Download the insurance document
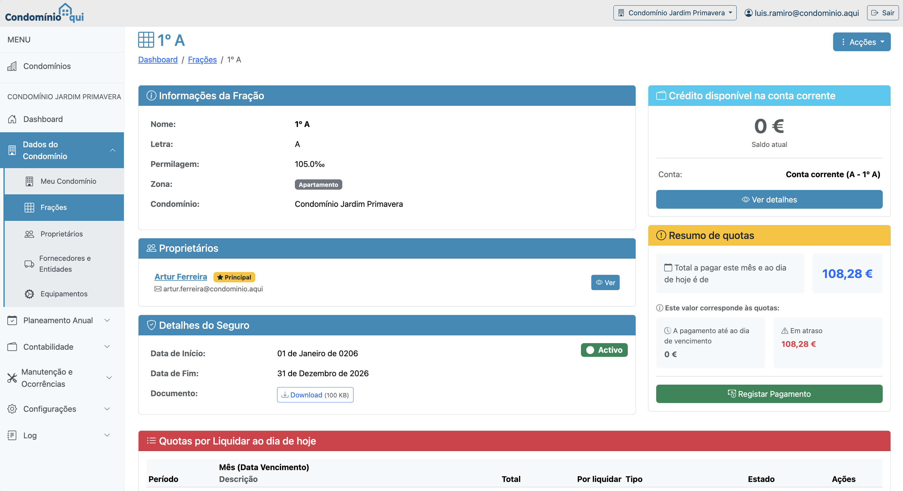 point(315,395)
